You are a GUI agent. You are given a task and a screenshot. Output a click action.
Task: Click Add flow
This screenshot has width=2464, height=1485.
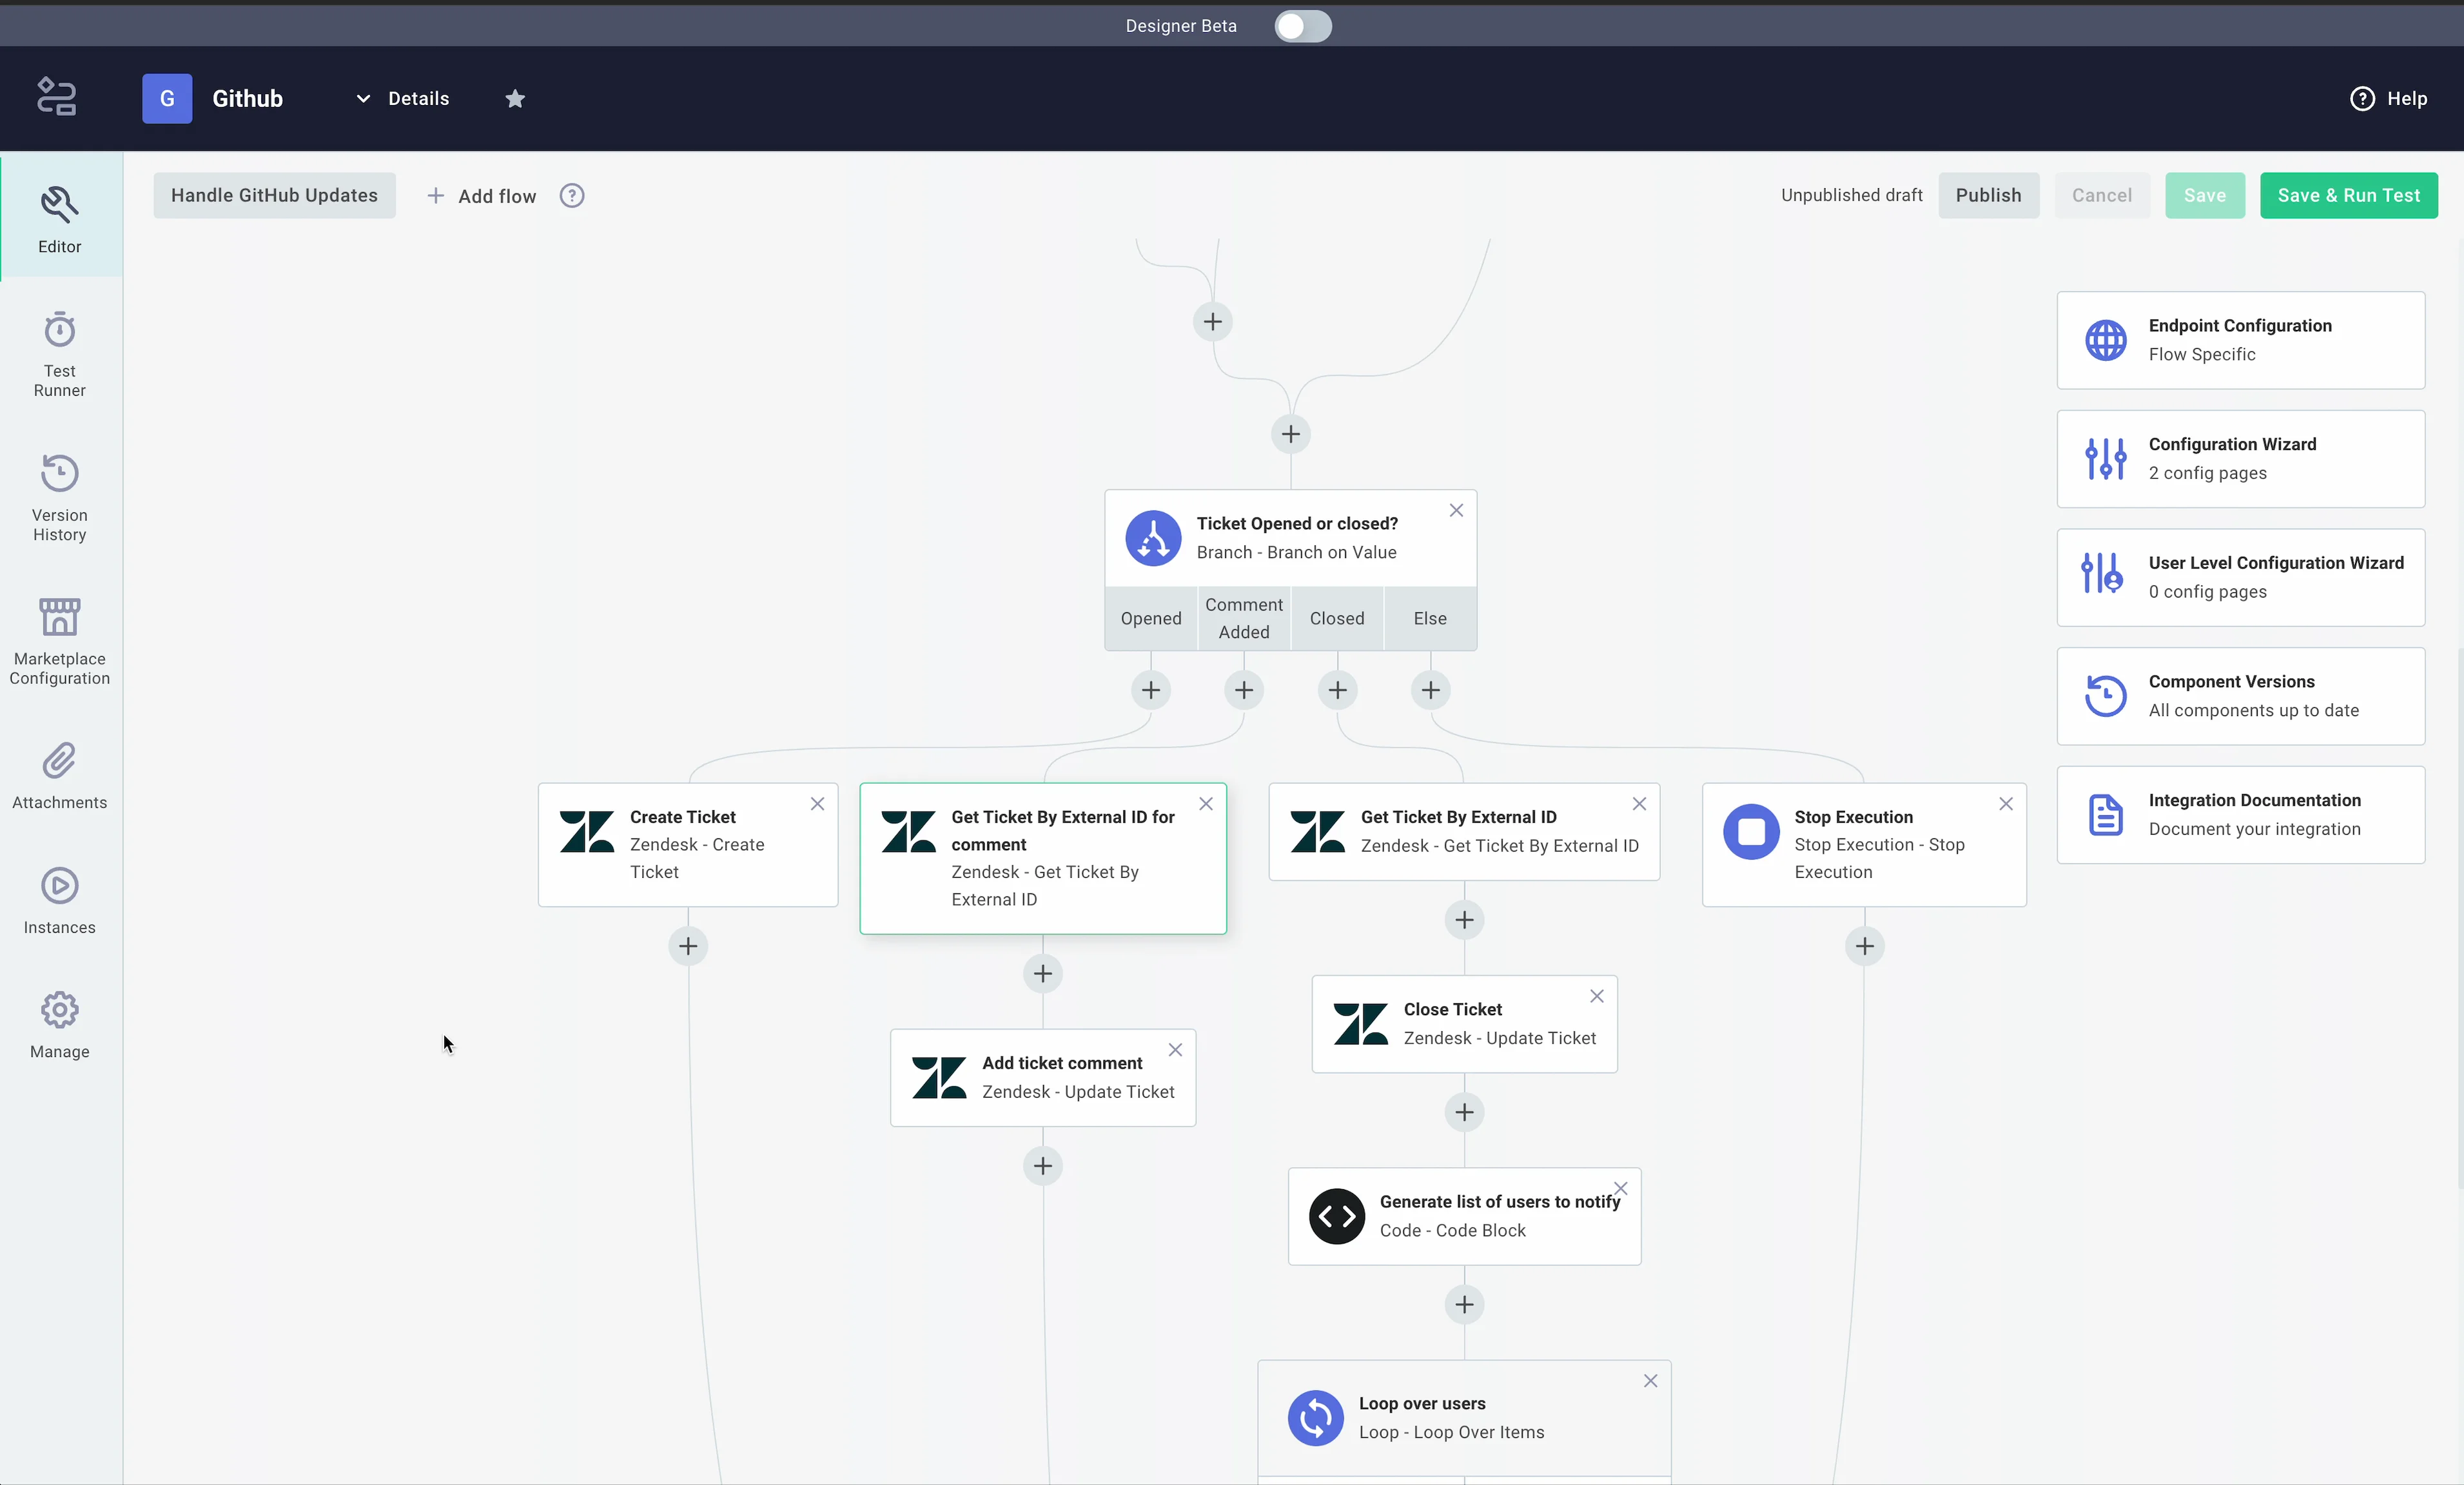point(482,196)
